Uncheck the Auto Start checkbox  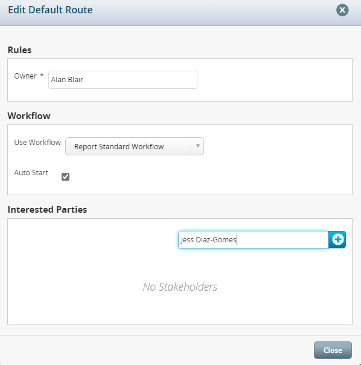65,176
